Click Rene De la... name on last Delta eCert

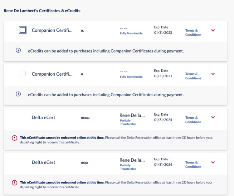(132, 160)
